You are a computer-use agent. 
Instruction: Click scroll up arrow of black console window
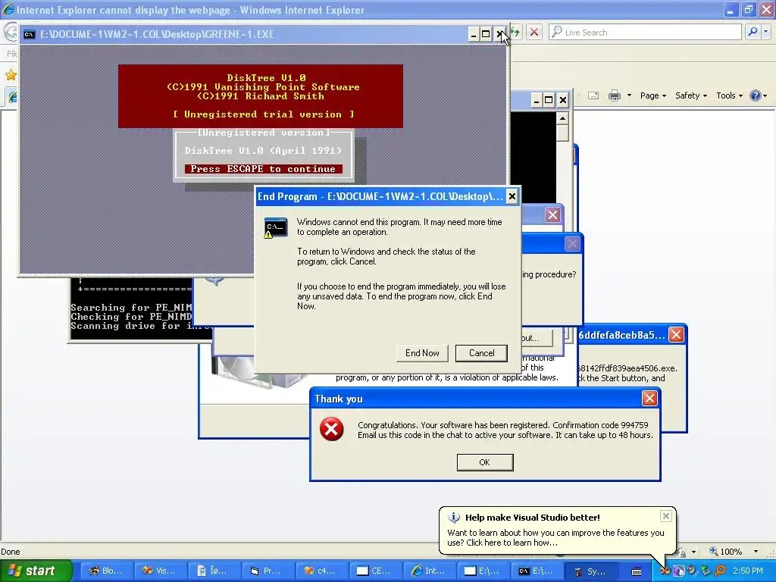click(562, 119)
